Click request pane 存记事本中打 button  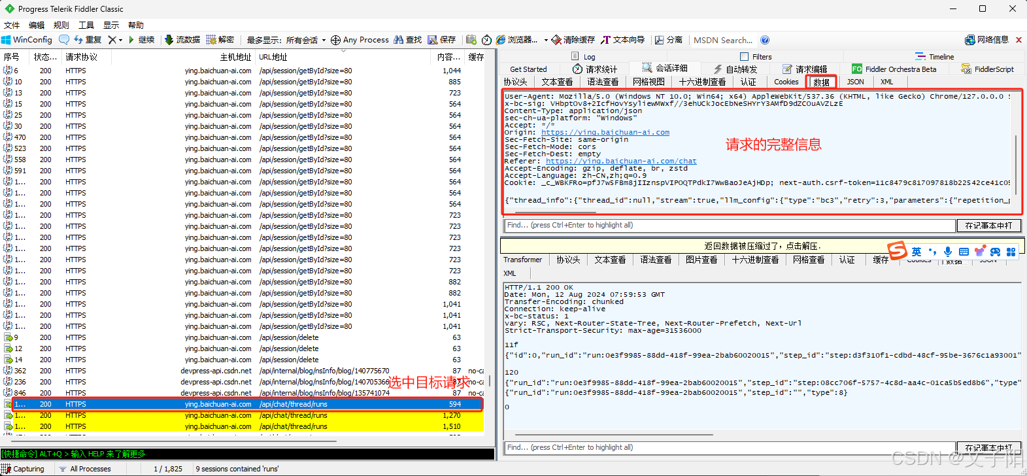pyautogui.click(x=988, y=226)
